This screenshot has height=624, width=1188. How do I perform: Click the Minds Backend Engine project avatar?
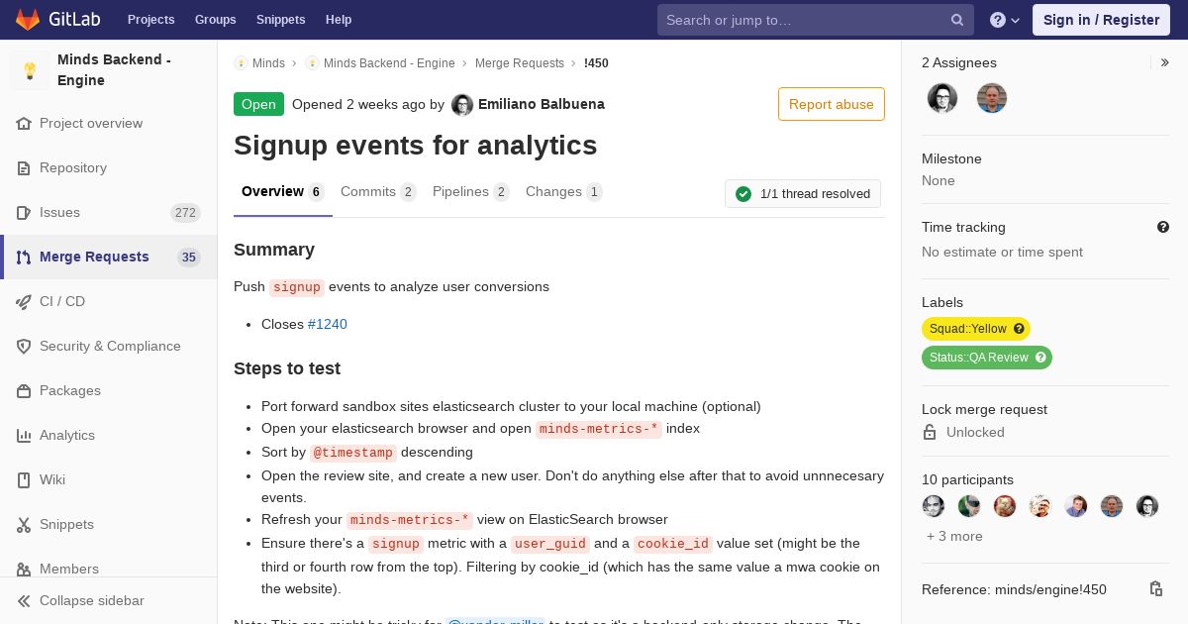pyautogui.click(x=30, y=70)
